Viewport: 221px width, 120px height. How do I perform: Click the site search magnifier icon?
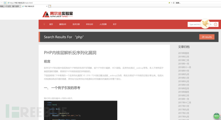pyautogui.click(x=216, y=24)
